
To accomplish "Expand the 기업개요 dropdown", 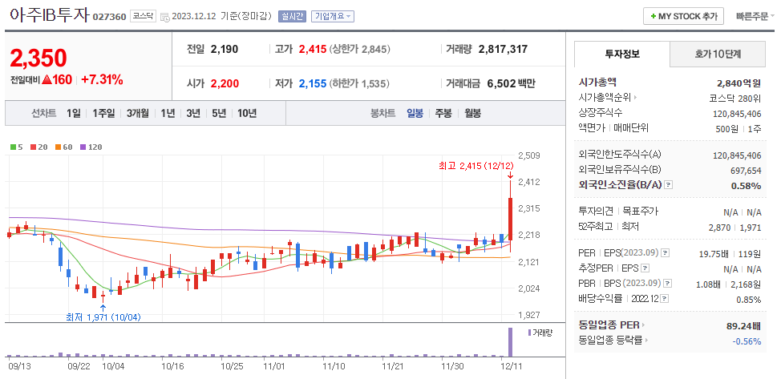I will pos(333,17).
